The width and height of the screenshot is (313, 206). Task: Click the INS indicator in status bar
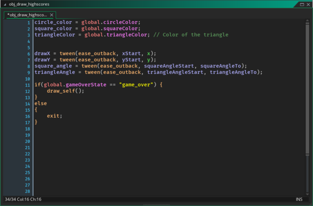[x=299, y=199]
